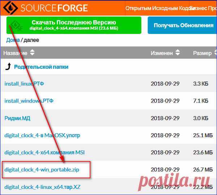The image size is (217, 195).
Task: Click the parent folder up-arrow icon
Action: 8,66
